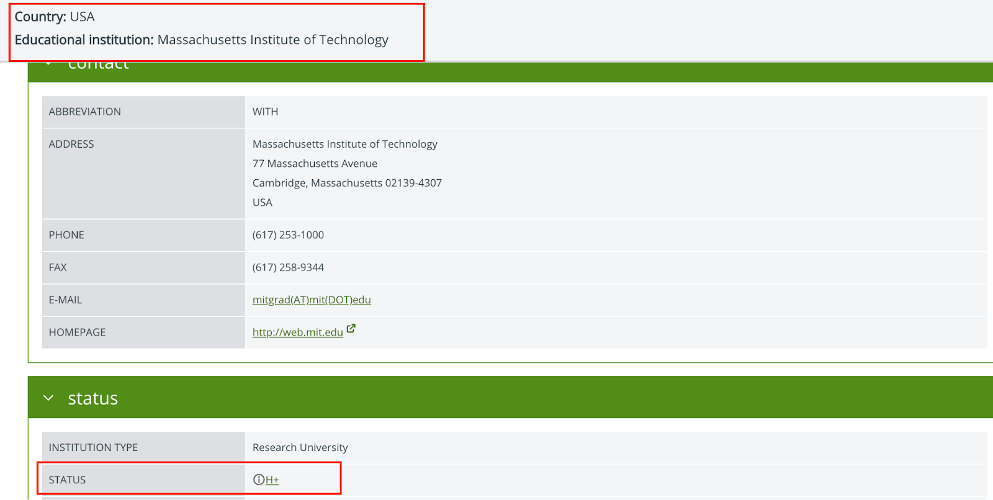
Task: Select the fax number (617) 258-9344
Action: point(288,267)
